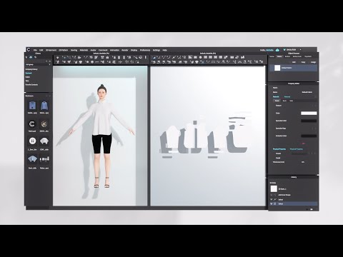Select Default Fabric in Object Browser list
Viewport: 343px width, 257px height.
[x=294, y=68]
